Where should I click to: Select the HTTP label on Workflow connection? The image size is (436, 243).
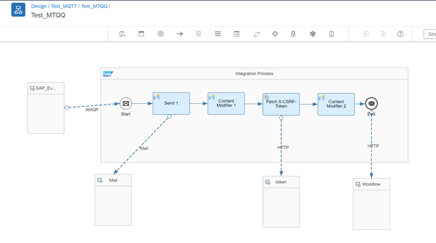(373, 146)
